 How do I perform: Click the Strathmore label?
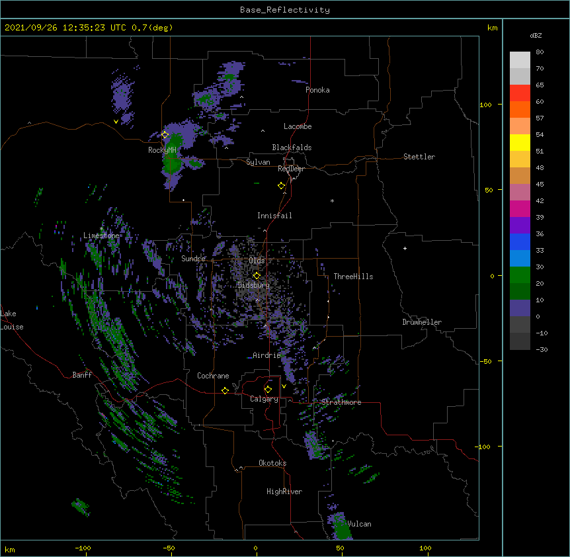point(341,402)
